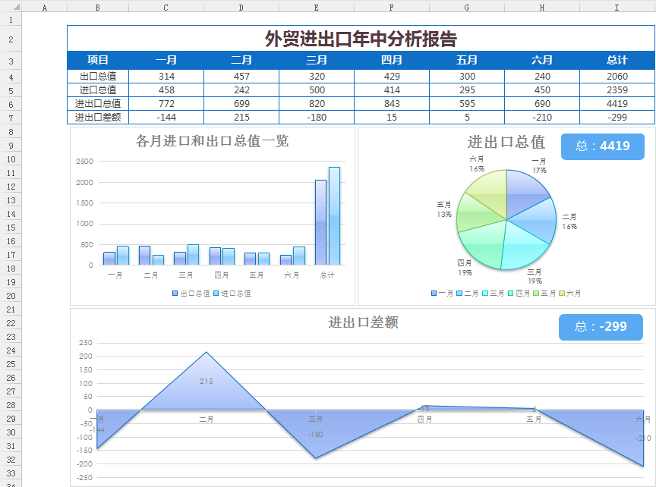
Task: Select the report title cell 外贸进出口年中分析报告
Action: pyautogui.click(x=361, y=39)
